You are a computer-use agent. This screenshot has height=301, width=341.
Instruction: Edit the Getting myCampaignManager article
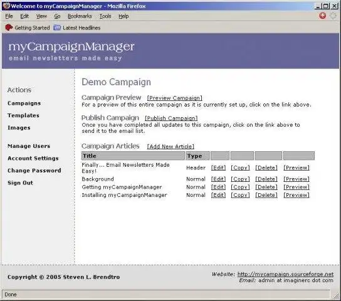(x=218, y=187)
